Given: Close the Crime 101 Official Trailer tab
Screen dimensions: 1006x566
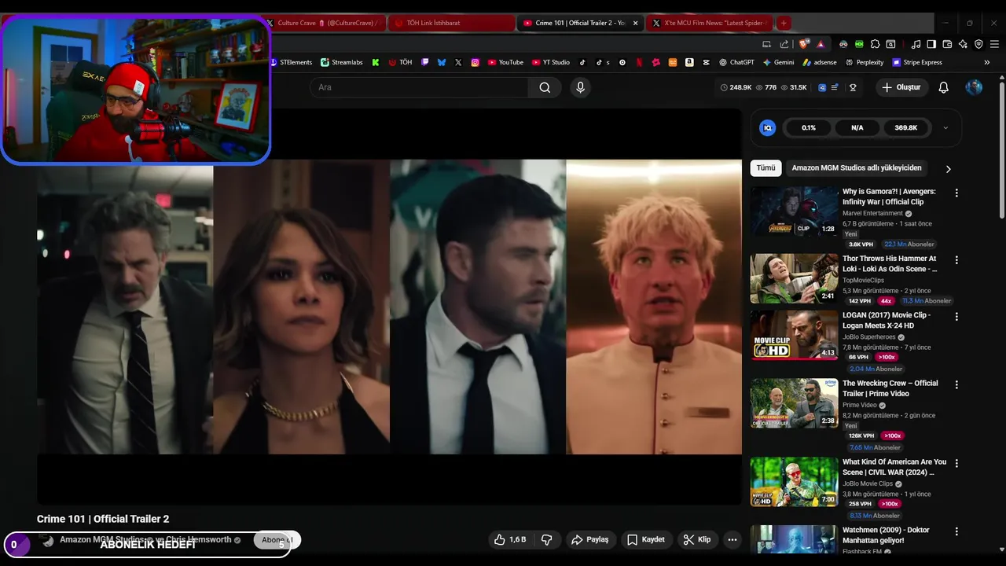Looking at the screenshot, I should (x=635, y=23).
